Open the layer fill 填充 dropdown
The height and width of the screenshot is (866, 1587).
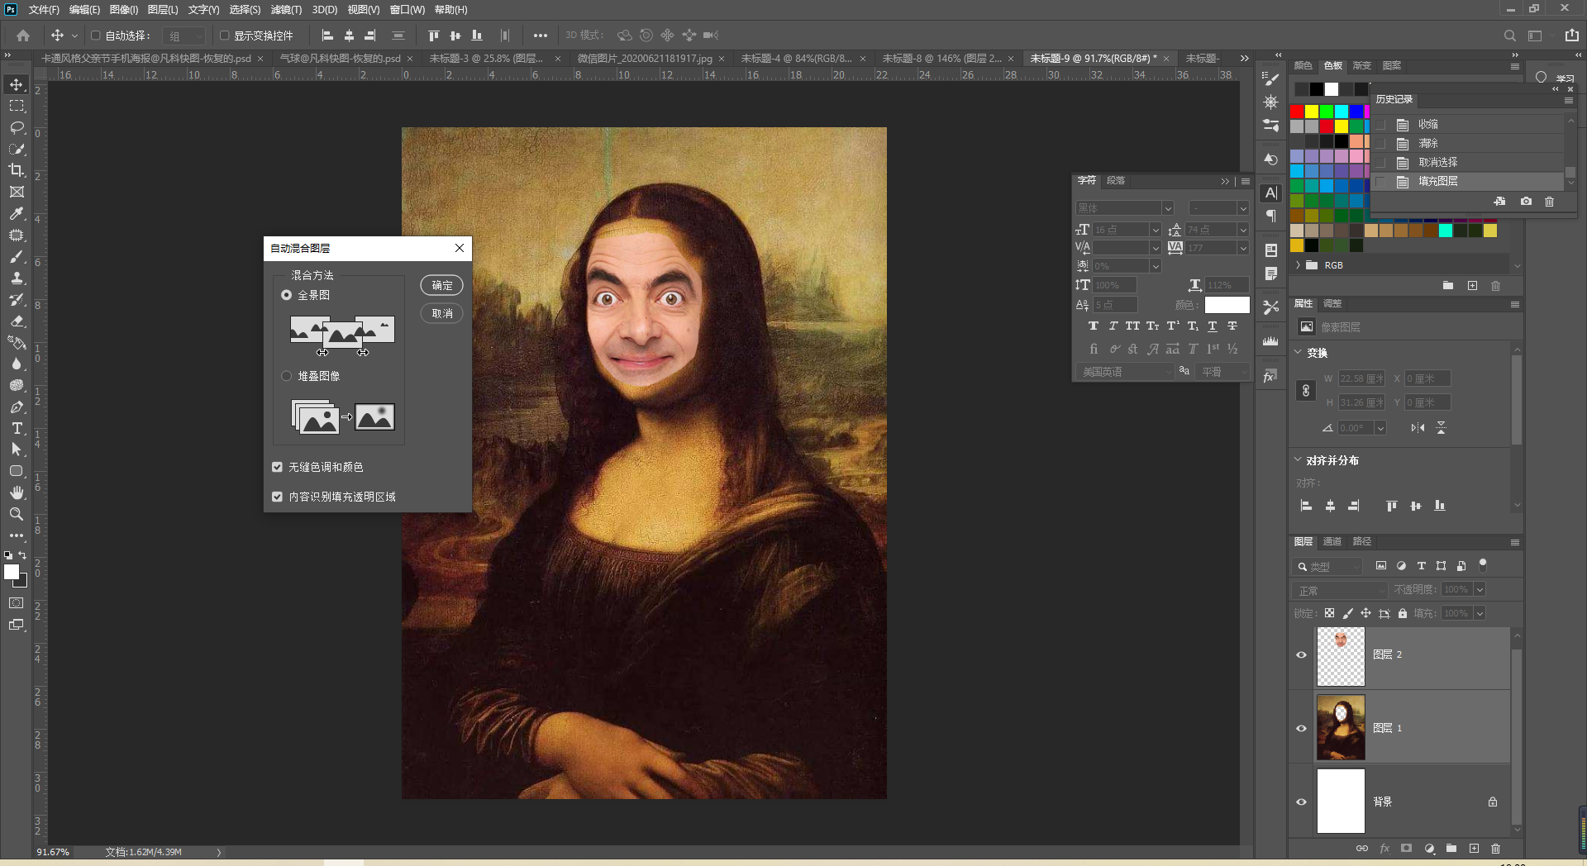(1480, 613)
